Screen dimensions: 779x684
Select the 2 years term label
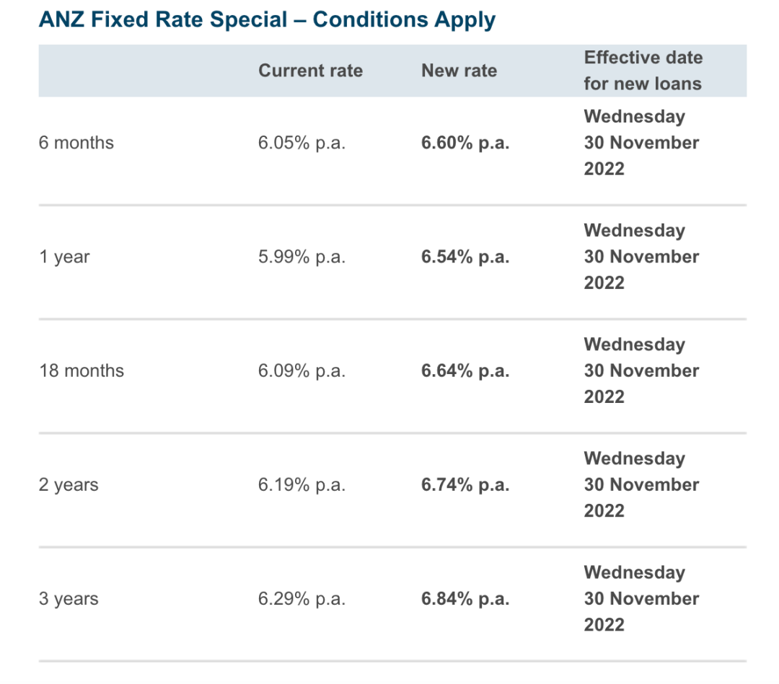tap(69, 485)
